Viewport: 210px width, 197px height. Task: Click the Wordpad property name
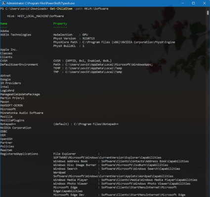[59, 172]
